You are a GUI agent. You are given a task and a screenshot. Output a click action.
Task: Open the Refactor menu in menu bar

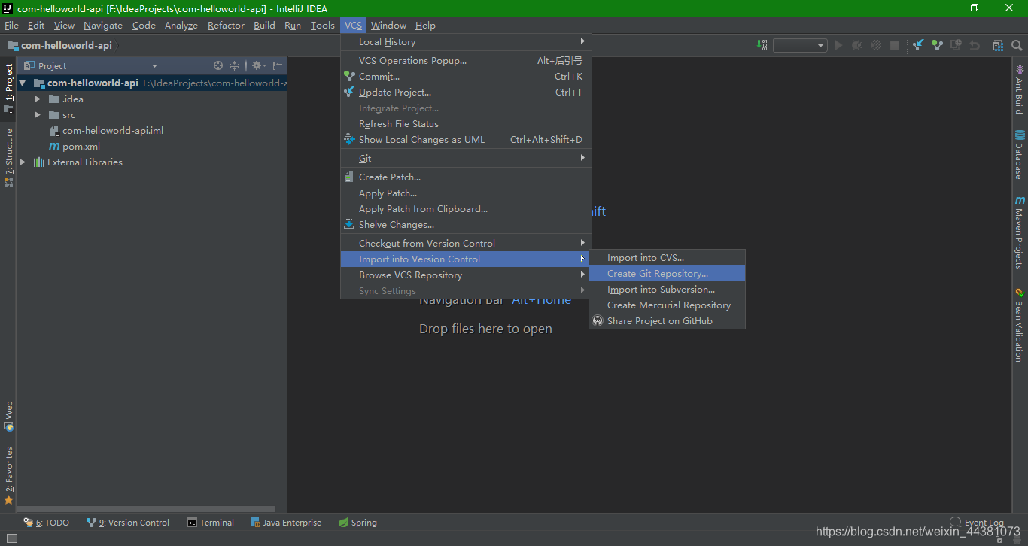click(226, 26)
